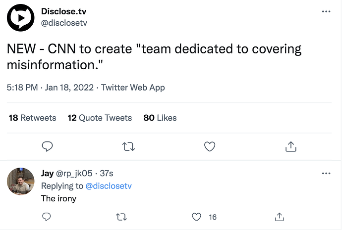Open the tweet timestamp 5:18 PM
342x230 pixels.
click(x=22, y=88)
